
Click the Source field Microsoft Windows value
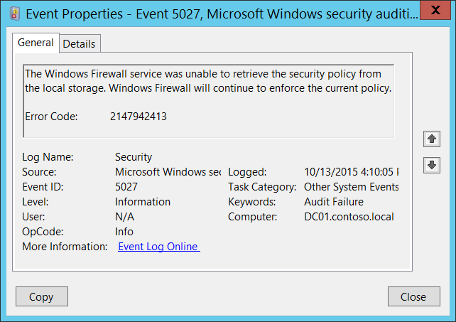pyautogui.click(x=168, y=172)
